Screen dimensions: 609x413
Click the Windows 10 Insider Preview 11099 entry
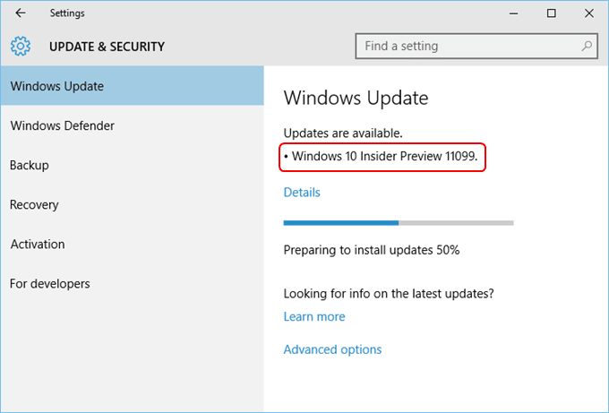(x=382, y=157)
